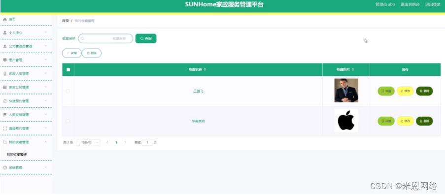Click the person icon for 个人中心

tap(4, 32)
